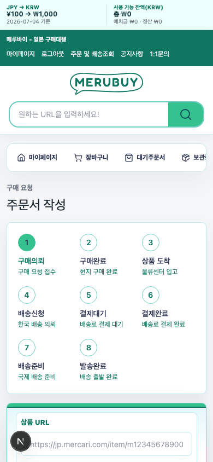
Task: Select step 5 결제대기 circle
Action: (x=88, y=295)
